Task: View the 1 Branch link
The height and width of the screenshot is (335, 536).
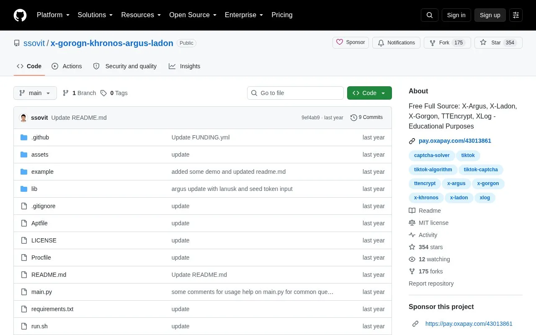Action: click(x=79, y=93)
